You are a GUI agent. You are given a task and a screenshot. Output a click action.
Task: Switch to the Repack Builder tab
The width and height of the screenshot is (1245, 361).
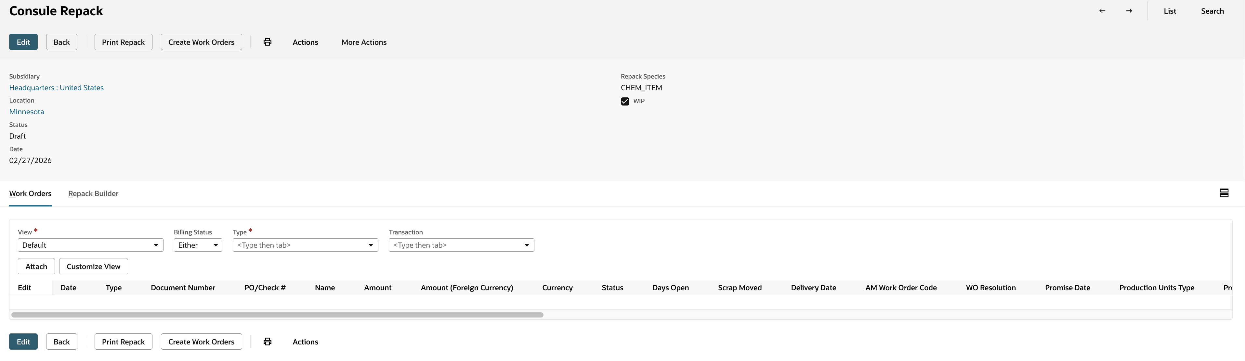93,193
